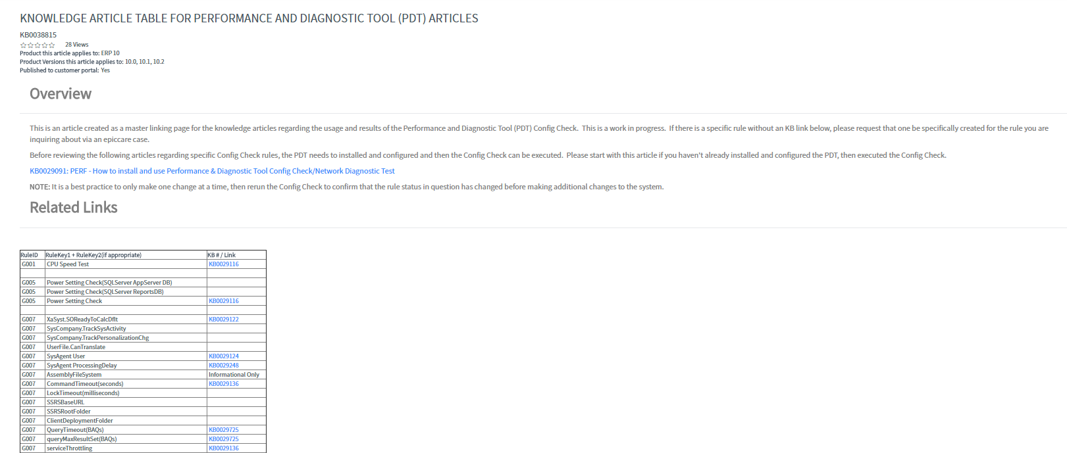
Task: Open KB0029122 link for XaSyst.SOReadyToCalcDflt
Action: pos(224,320)
